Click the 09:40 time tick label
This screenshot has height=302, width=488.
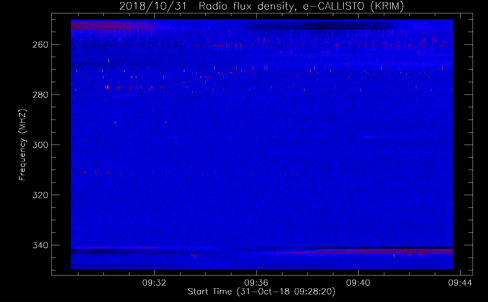[x=358, y=283]
